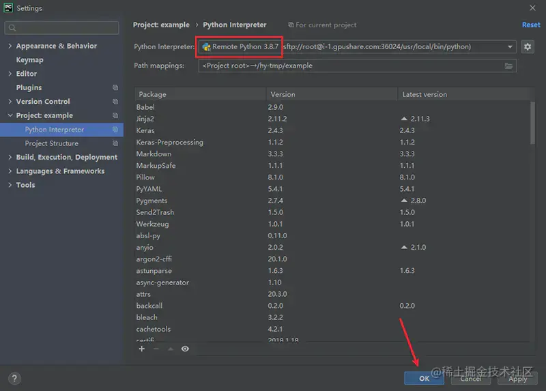Open the help question mark button
The height and width of the screenshot is (391, 546).
click(14, 379)
